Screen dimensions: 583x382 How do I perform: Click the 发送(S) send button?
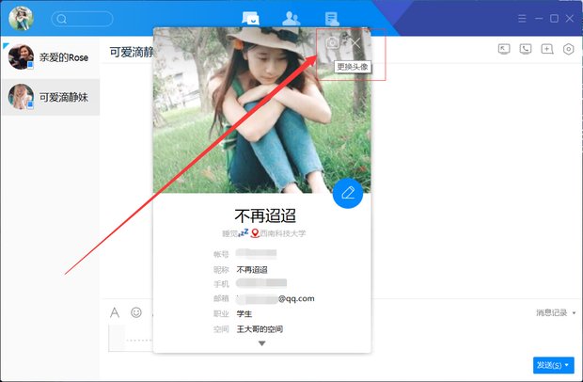click(x=548, y=365)
